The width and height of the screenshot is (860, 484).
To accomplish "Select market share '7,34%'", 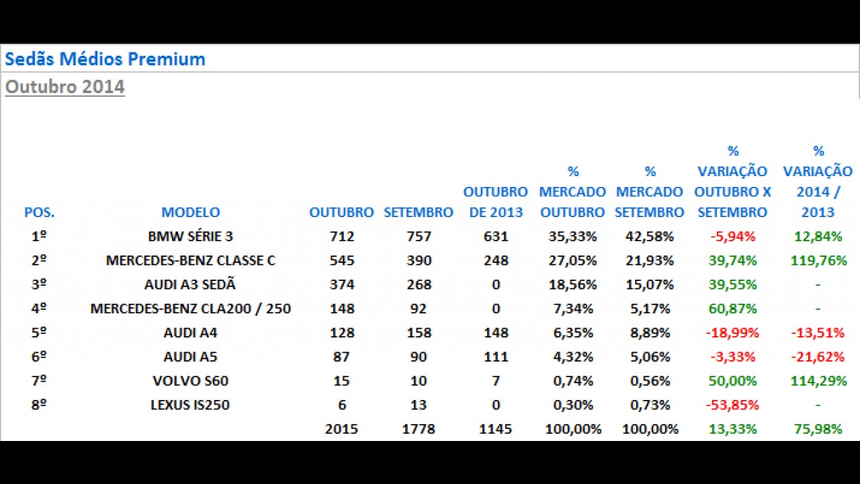I will coord(572,309).
